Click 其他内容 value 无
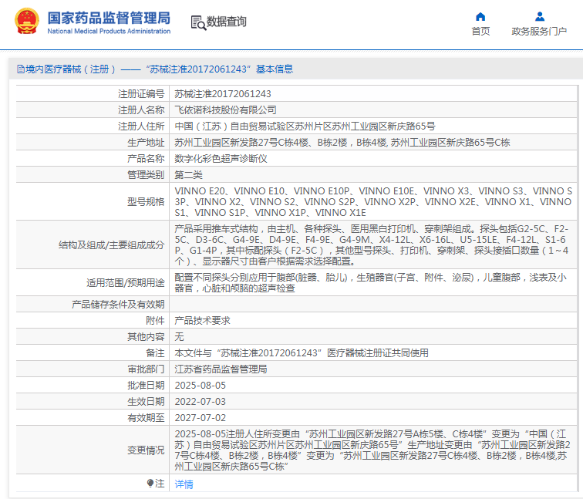 [x=179, y=337]
